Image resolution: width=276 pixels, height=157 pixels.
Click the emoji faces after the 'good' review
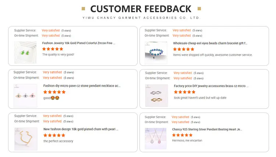[55, 98]
